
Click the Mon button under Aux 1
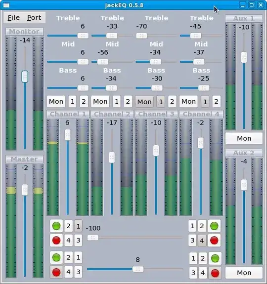[x=244, y=138]
